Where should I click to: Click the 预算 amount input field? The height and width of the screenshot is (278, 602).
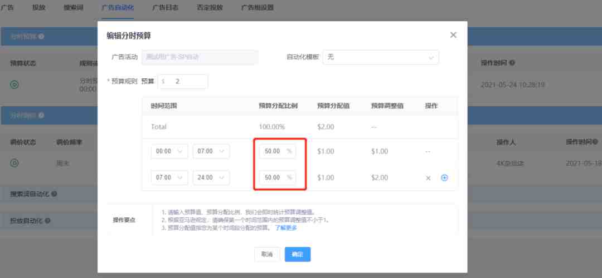pyautogui.click(x=187, y=81)
